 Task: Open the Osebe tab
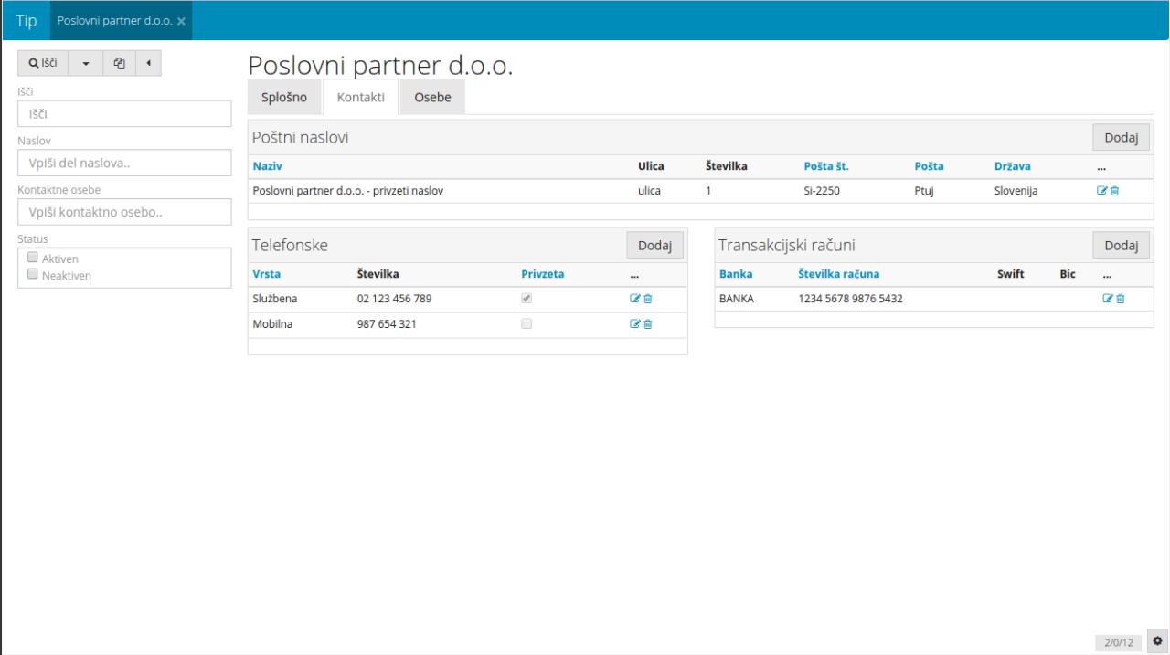tap(432, 97)
